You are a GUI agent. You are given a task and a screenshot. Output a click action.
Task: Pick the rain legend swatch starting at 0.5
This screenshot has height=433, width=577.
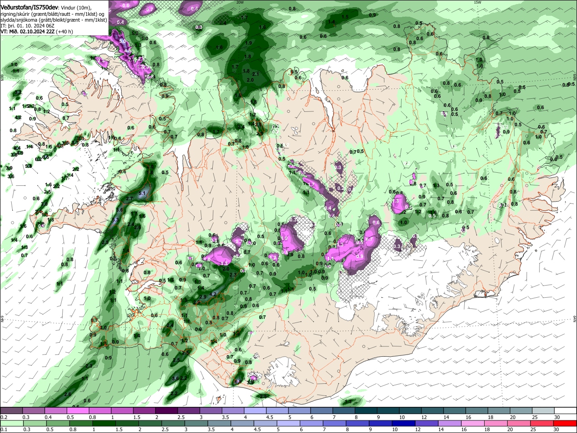(x=58, y=423)
